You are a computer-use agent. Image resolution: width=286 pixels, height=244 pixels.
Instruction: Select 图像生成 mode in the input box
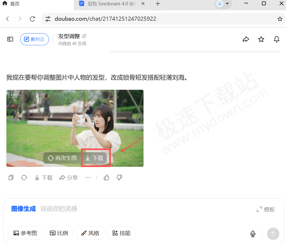point(23,208)
